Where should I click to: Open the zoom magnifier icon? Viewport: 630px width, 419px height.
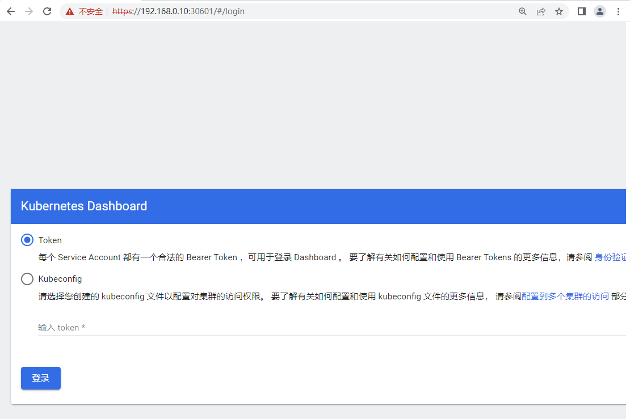[522, 11]
